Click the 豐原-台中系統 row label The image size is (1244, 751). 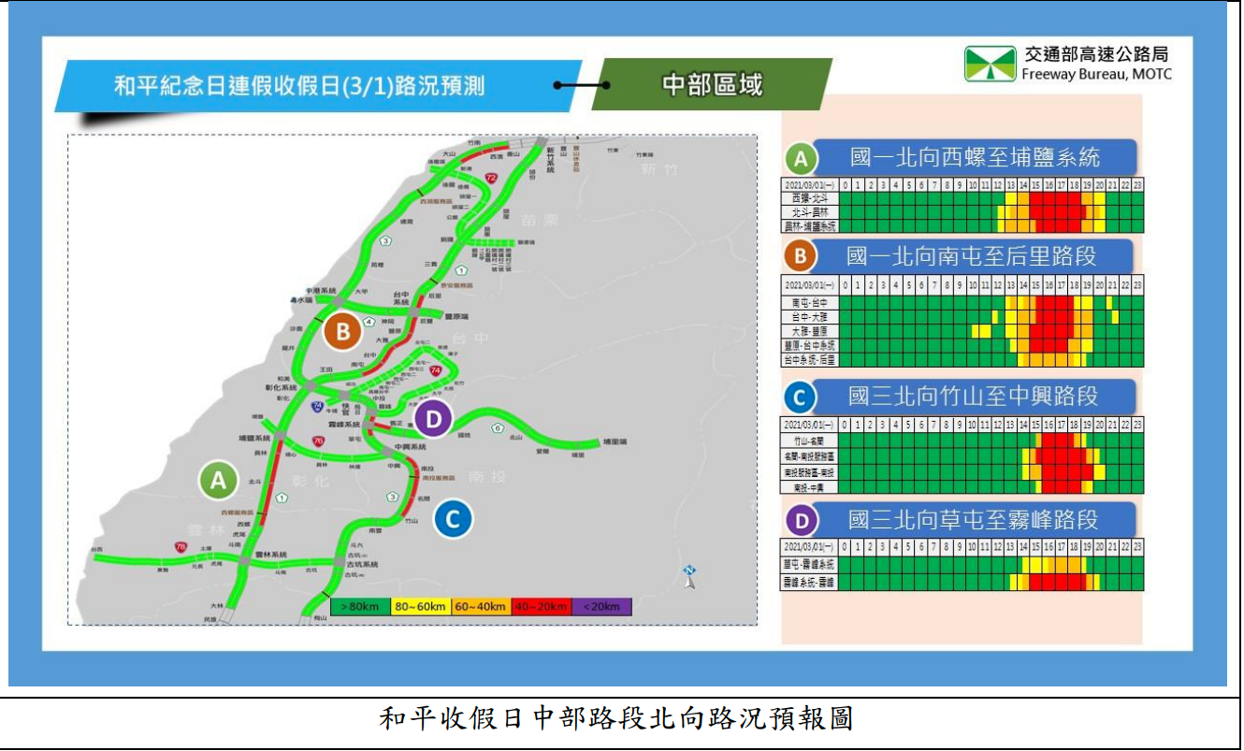tap(811, 345)
